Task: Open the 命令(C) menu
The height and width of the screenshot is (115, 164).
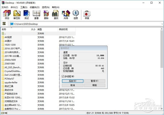Action: coord(14,7)
